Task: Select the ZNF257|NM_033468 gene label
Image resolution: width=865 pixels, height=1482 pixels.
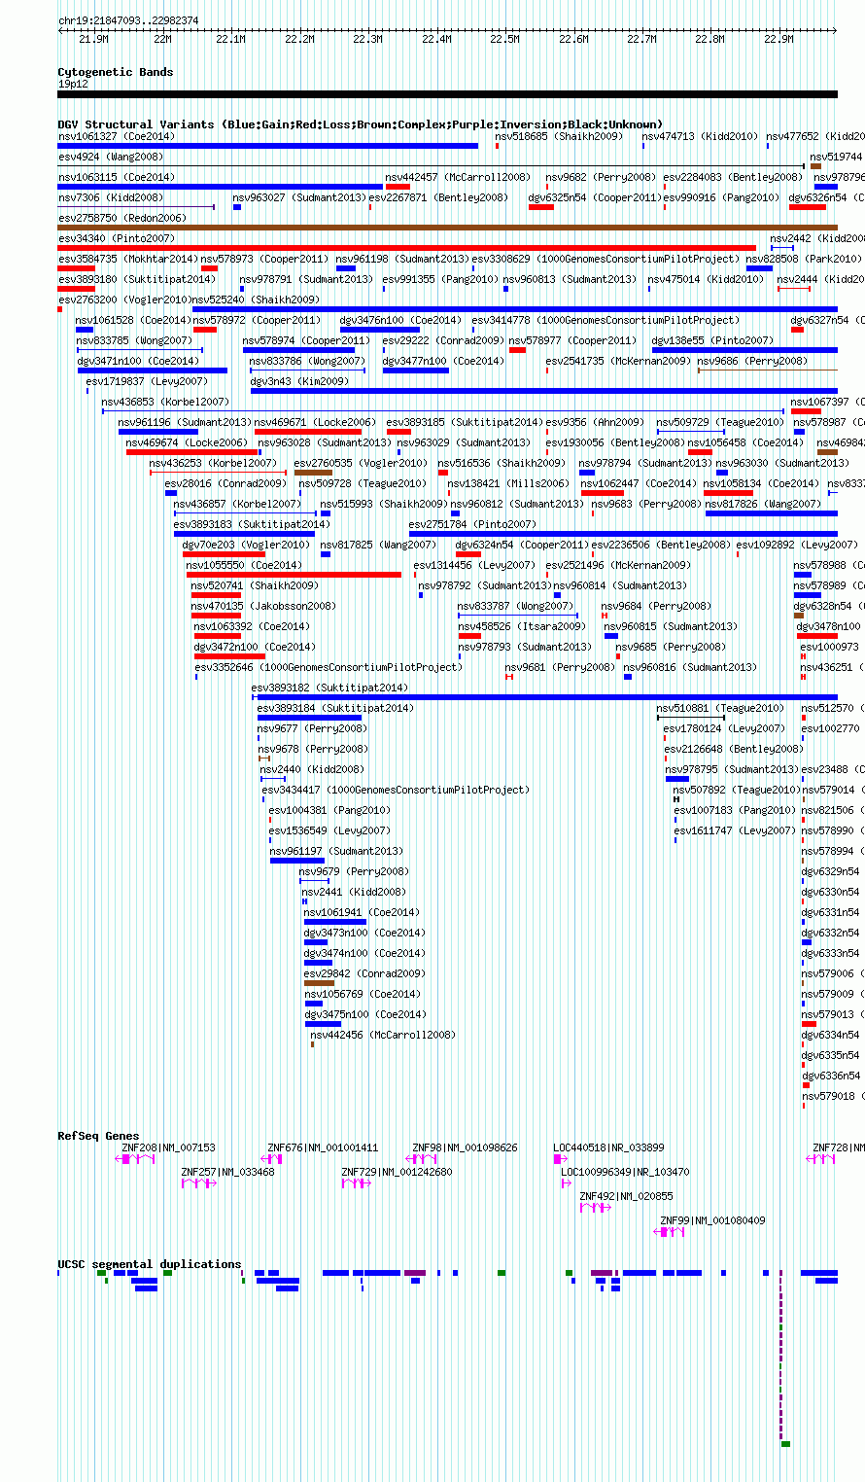Action: pyautogui.click(x=228, y=1173)
